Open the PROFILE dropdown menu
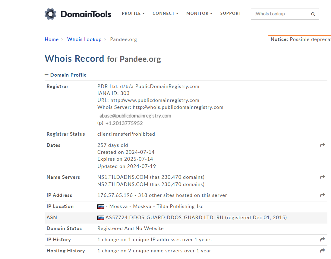Image resolution: width=331 pixels, height=259 pixels. click(x=133, y=13)
